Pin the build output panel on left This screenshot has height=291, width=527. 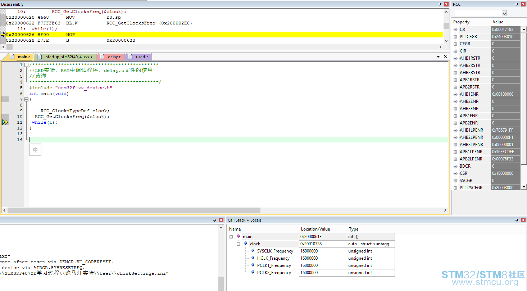[215, 220]
